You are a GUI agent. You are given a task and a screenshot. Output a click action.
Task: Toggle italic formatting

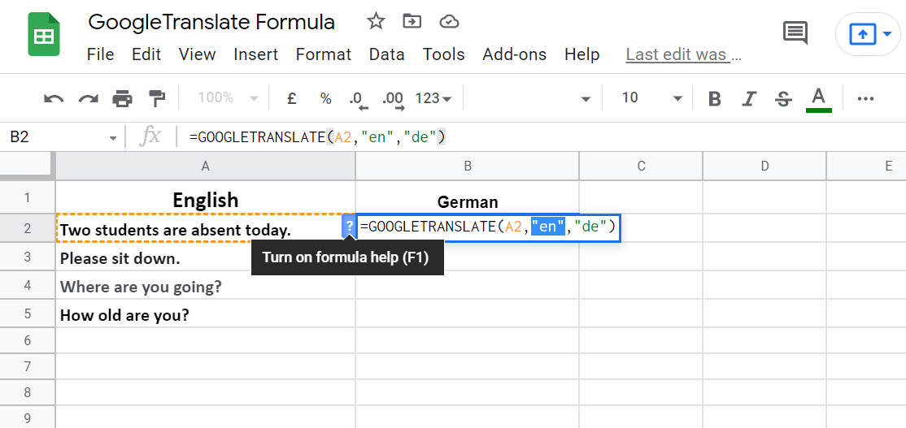point(749,99)
